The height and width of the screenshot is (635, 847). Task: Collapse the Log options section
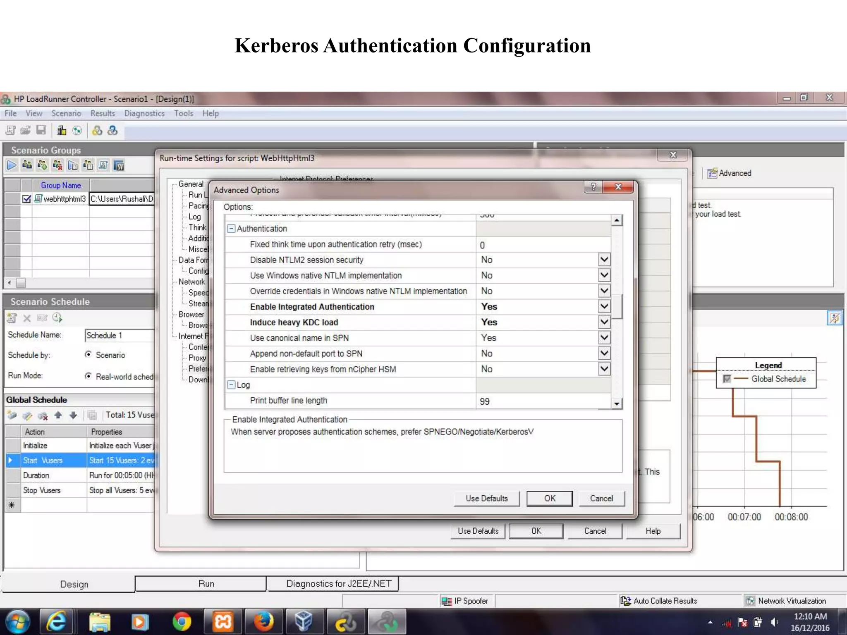232,385
